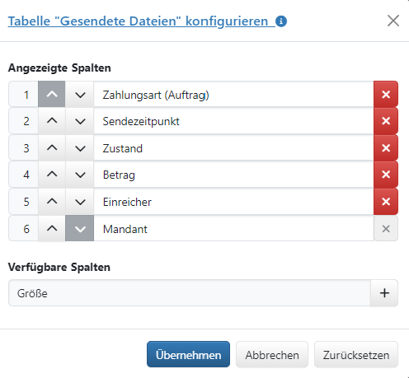Image resolution: width=409 pixels, height=378 pixels.
Task: Select the Zahlungsart (Auftrag) row text
Action: pyautogui.click(x=156, y=95)
